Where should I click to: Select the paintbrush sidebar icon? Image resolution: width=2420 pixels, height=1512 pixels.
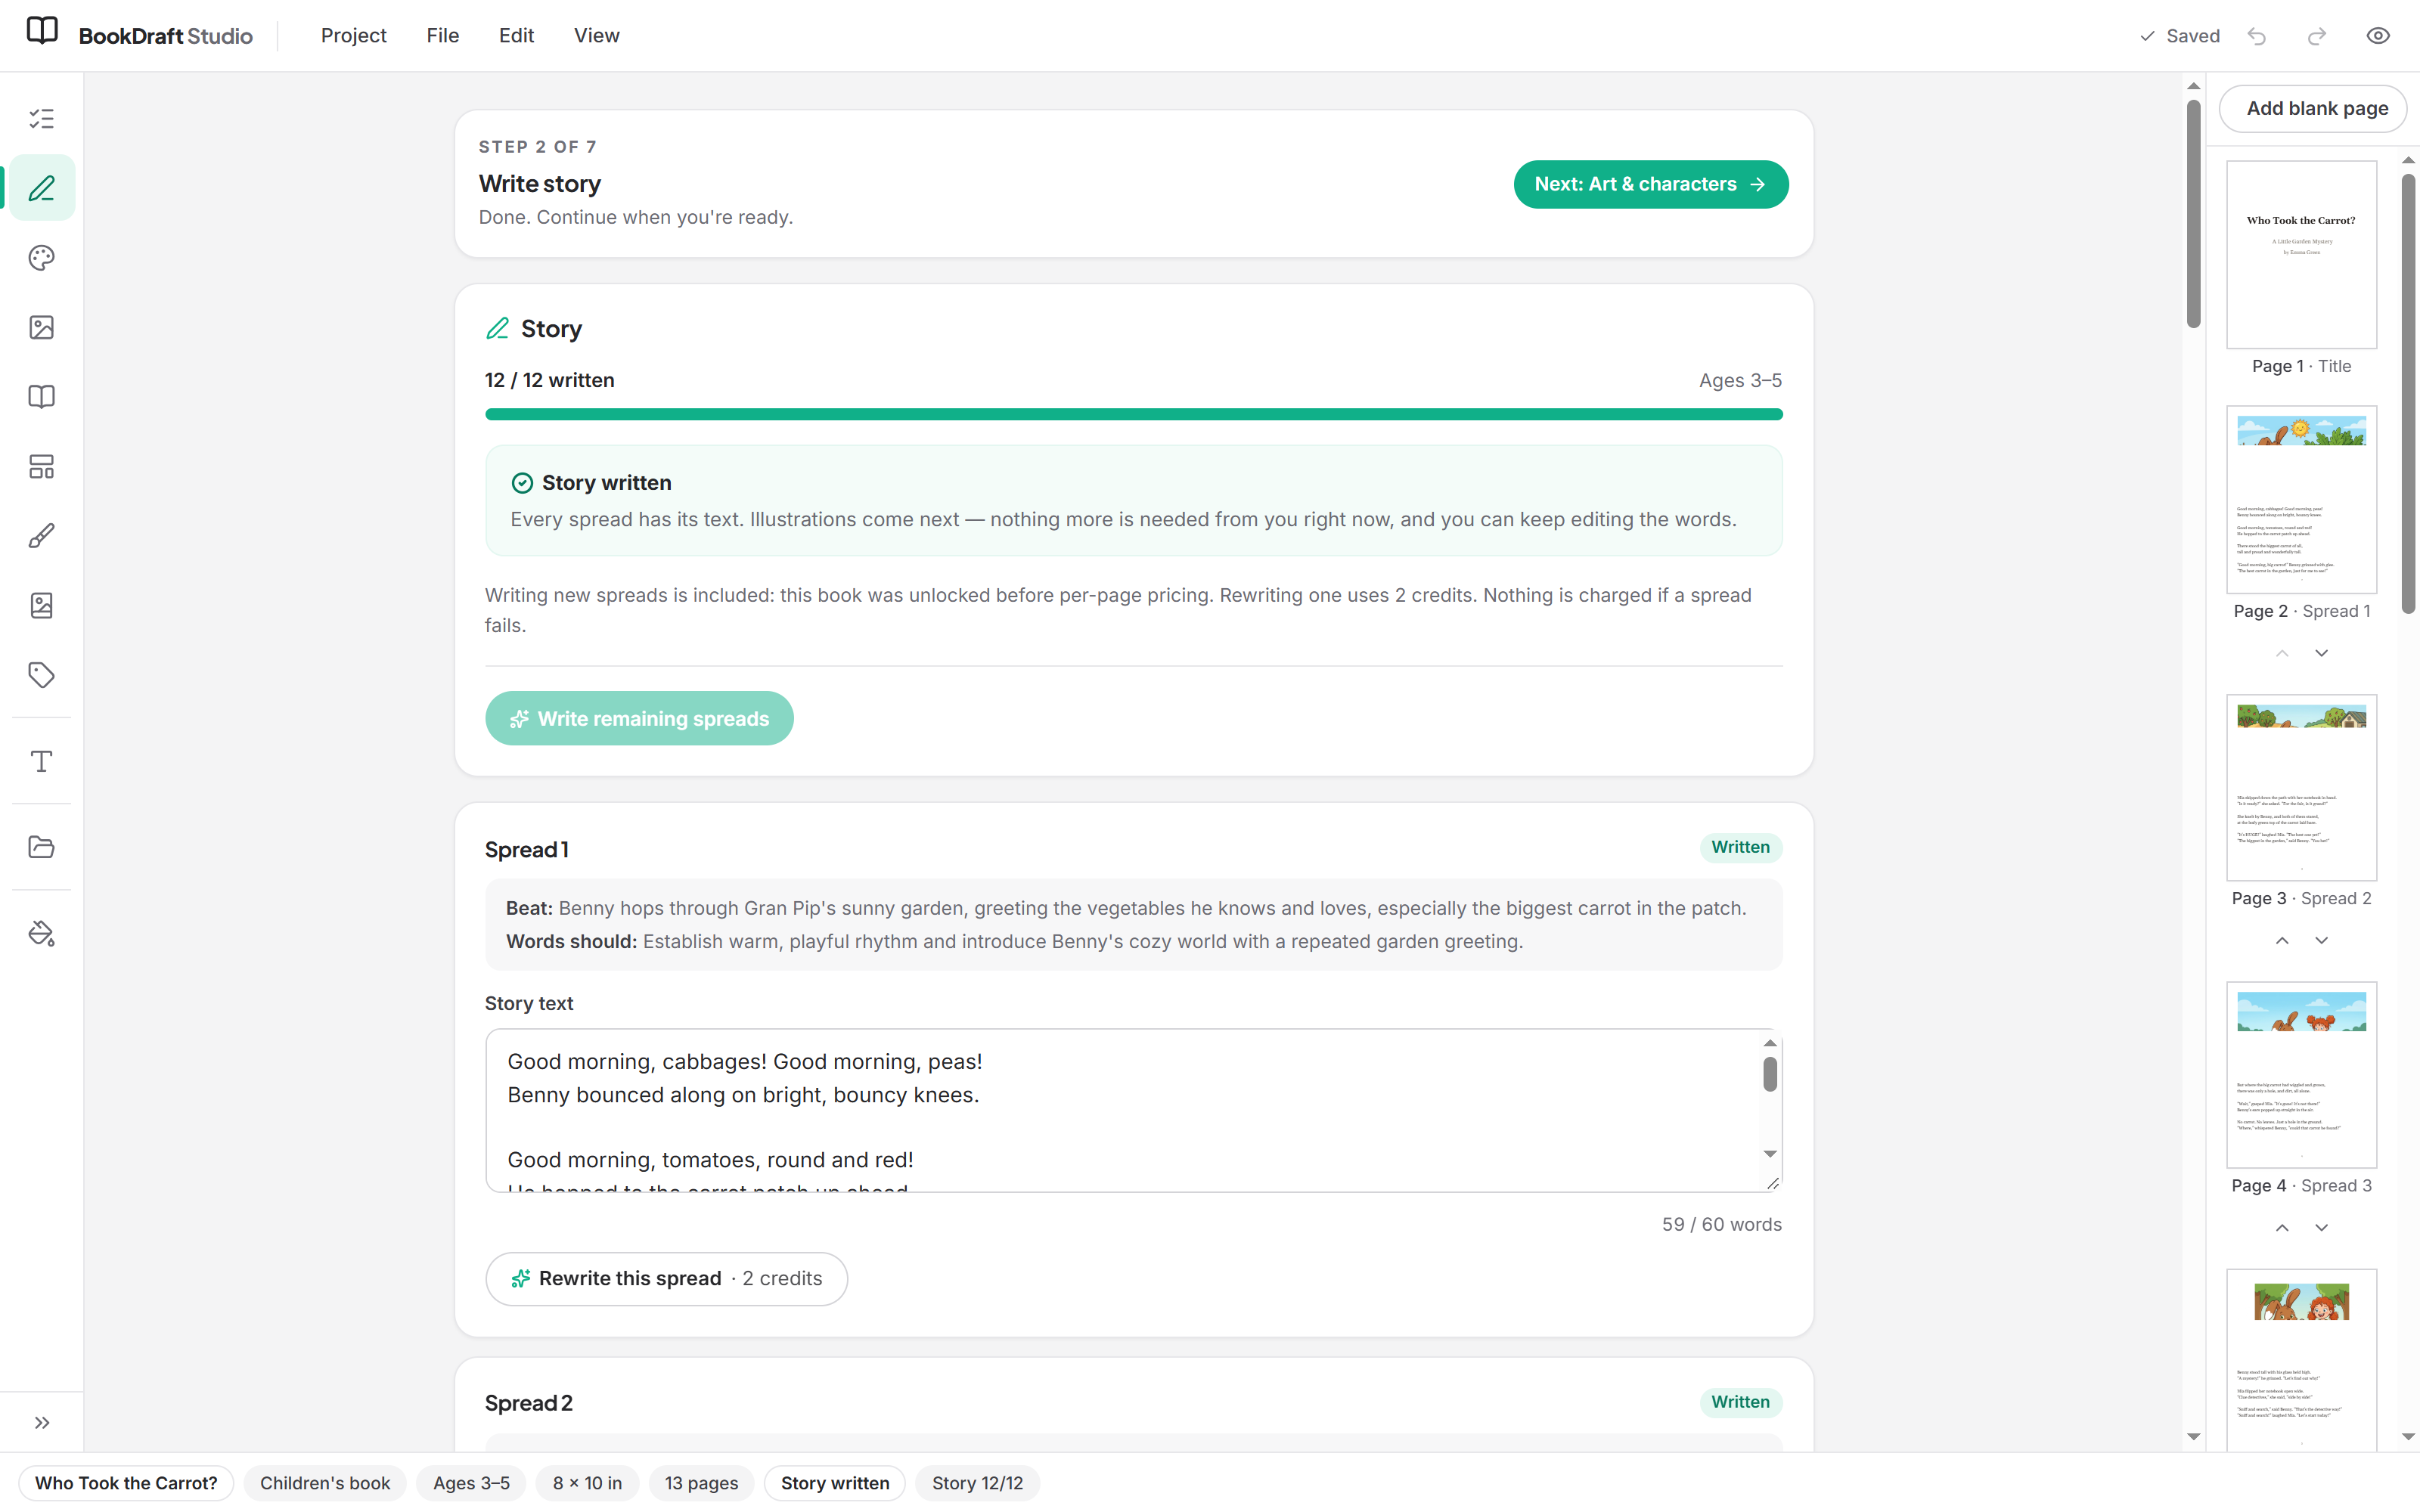41,536
